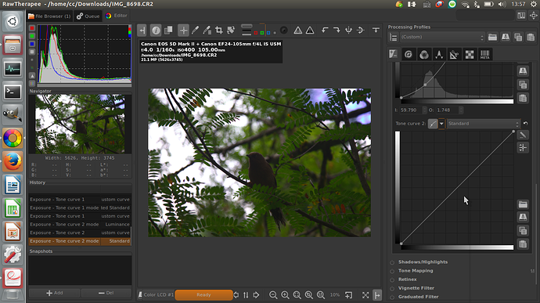The width and height of the screenshot is (540, 303).
Task: Toggle red channel in histogram
Action: pos(32,28)
